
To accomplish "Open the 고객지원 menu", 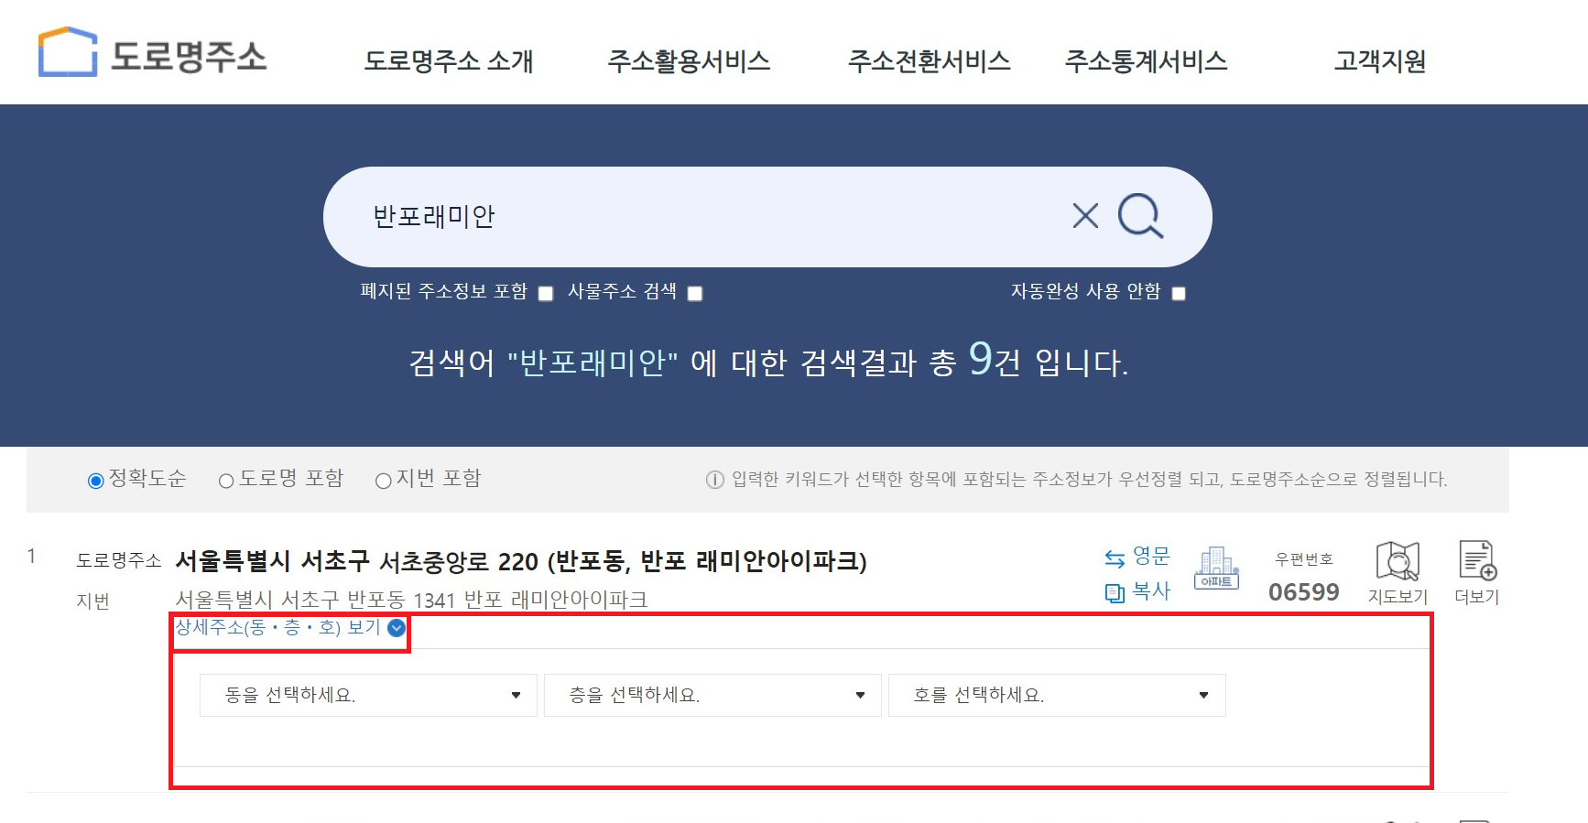I will click(1380, 60).
